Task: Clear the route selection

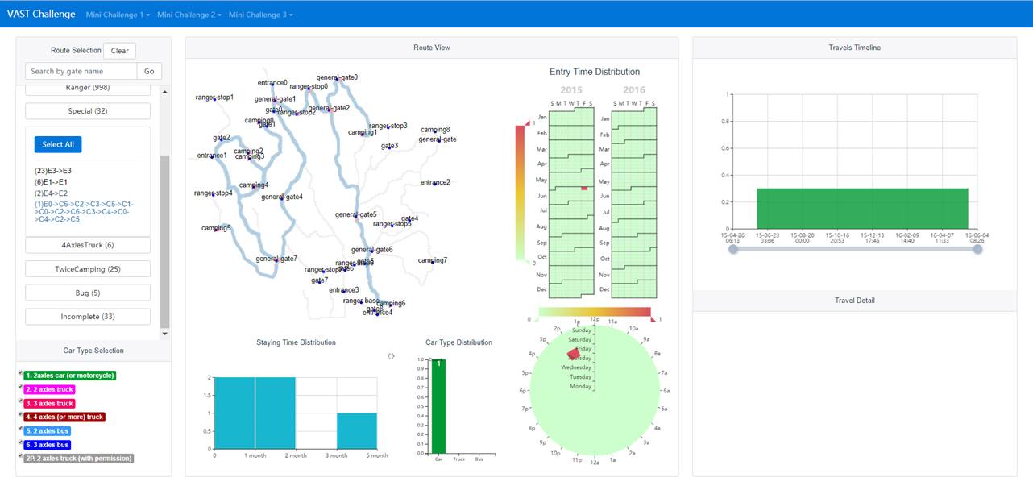Action: pyautogui.click(x=120, y=51)
